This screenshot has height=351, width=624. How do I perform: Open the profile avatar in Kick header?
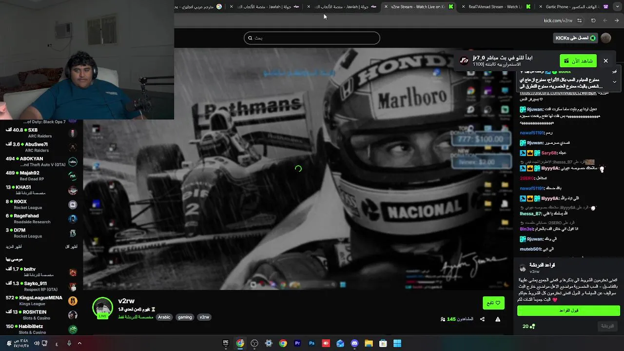(606, 38)
